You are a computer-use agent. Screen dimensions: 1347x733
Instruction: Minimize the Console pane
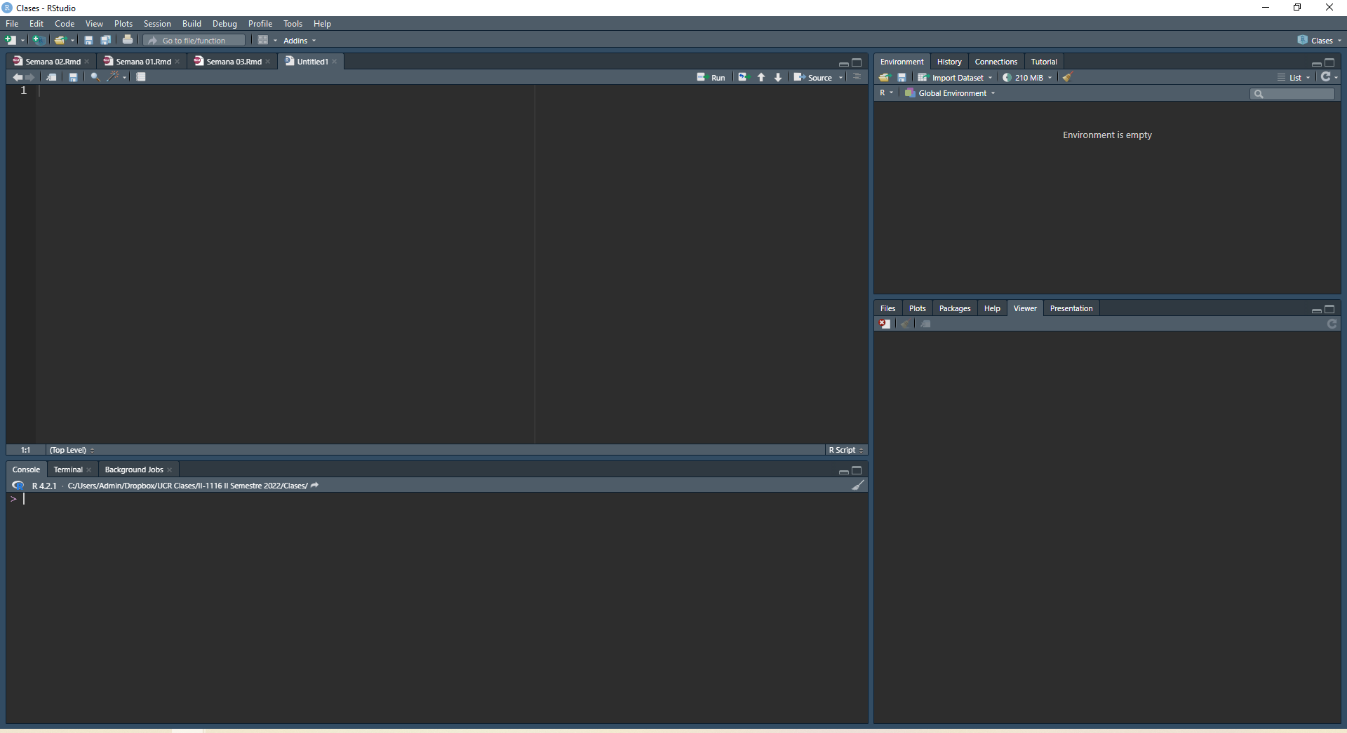[843, 471]
